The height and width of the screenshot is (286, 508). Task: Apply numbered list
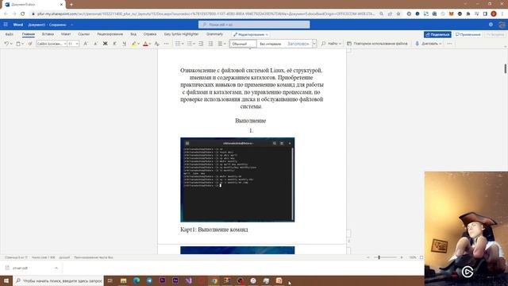[190, 44]
